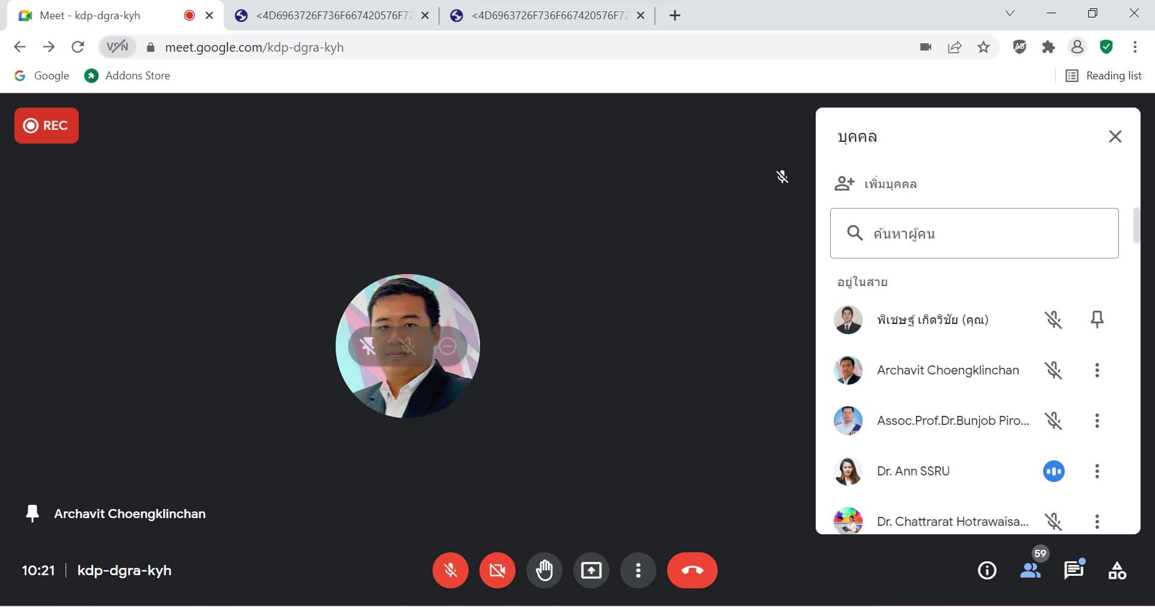Viewport: 1155px width, 607px height.
Task: Turn the camera on
Action: pyautogui.click(x=497, y=570)
